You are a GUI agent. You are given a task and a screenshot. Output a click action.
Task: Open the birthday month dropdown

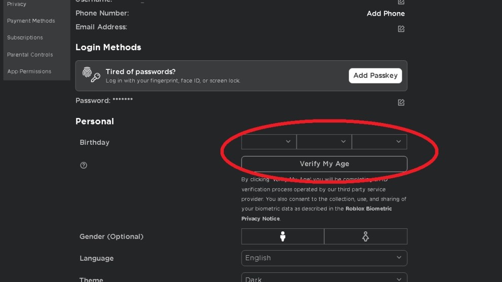pos(269,142)
